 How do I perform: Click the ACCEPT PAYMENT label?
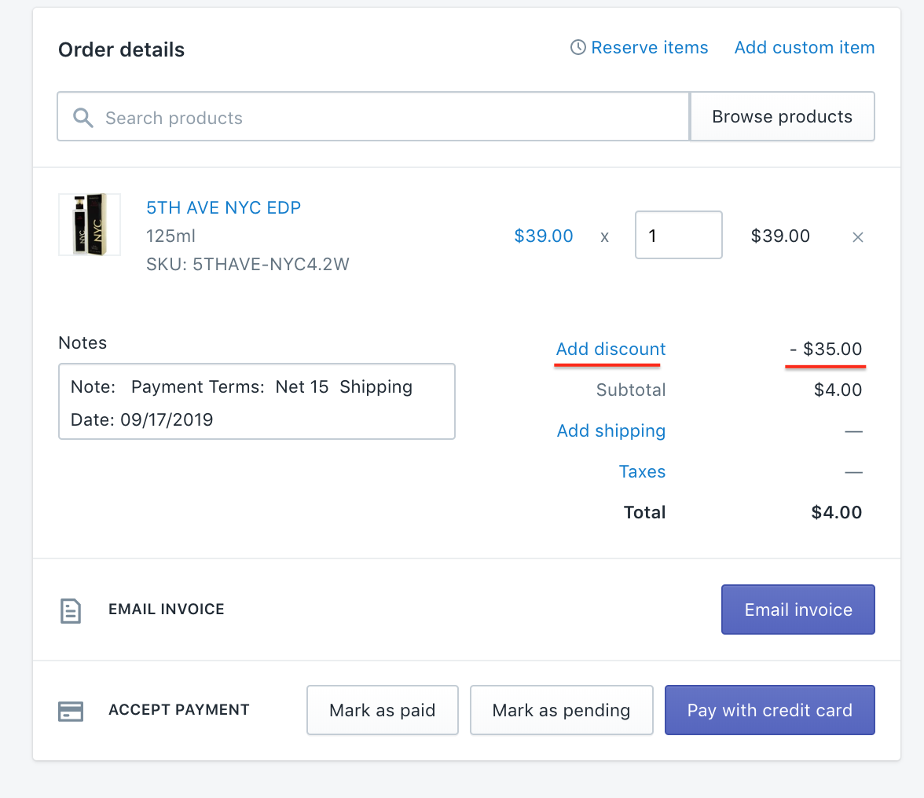[x=178, y=710]
